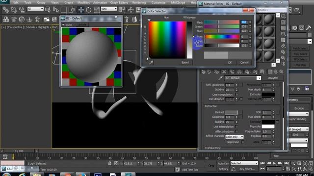Click the Key Filters button
Screen dimensions: 314x176
tap(247, 169)
